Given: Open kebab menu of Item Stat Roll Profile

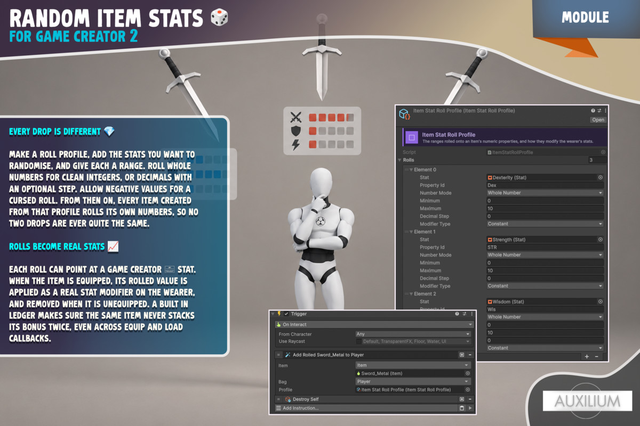Looking at the screenshot, I should pos(605,111).
